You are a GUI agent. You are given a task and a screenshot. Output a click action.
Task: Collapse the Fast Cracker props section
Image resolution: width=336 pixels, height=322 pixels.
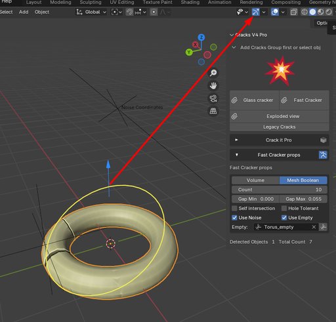click(x=279, y=155)
